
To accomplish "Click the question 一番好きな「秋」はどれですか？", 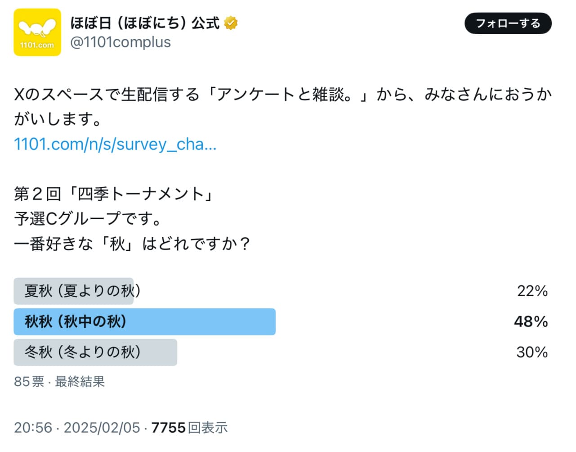I will click(132, 244).
